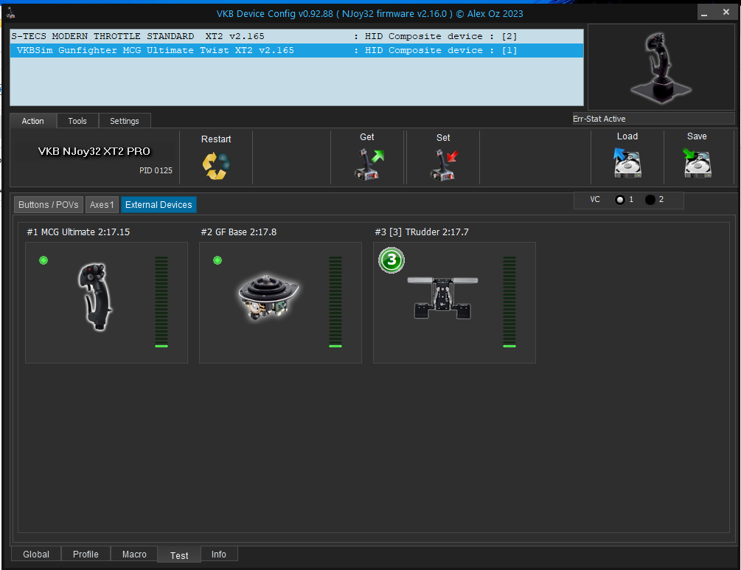Open the Macro bottom tab
Screen dimensions: 741x570
134,554
